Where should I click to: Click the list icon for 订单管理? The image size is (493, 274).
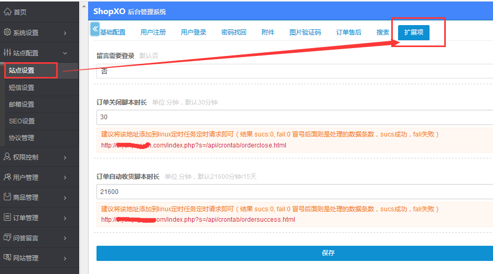(x=7, y=217)
